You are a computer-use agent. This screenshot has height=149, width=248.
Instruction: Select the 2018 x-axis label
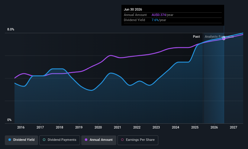[60, 127]
